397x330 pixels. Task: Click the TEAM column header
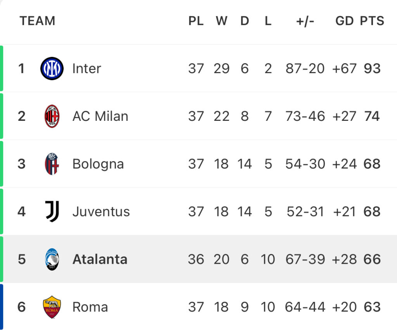pos(38,21)
